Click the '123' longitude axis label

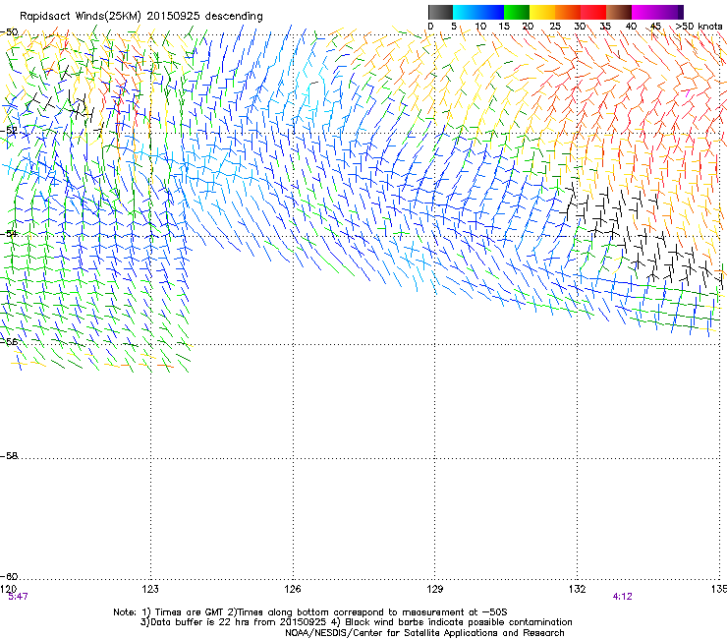tap(150, 589)
